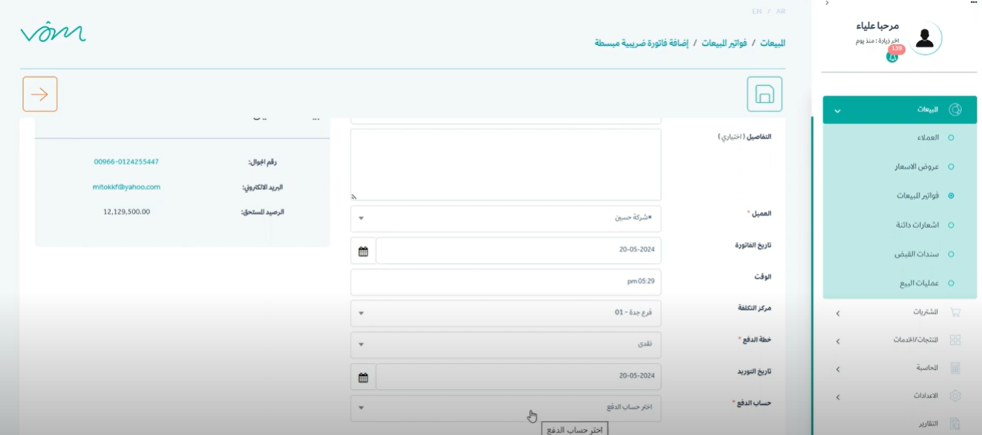Click the phone number 00966-0124255447
This screenshot has width=982, height=435.
coord(126,162)
